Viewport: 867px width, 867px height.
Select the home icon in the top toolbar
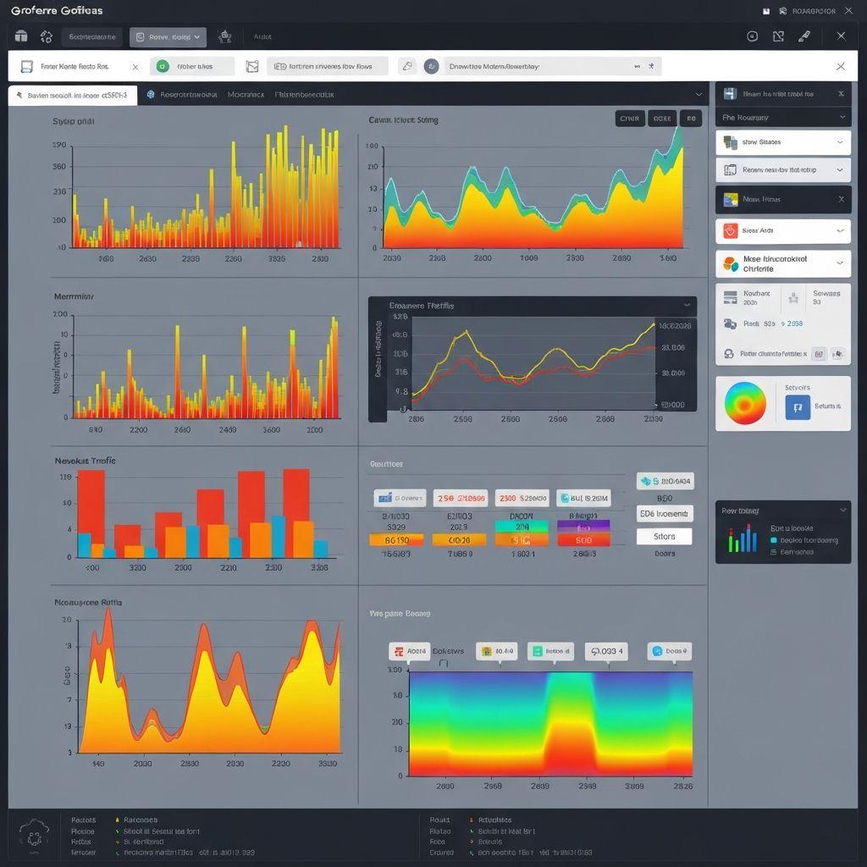click(21, 36)
